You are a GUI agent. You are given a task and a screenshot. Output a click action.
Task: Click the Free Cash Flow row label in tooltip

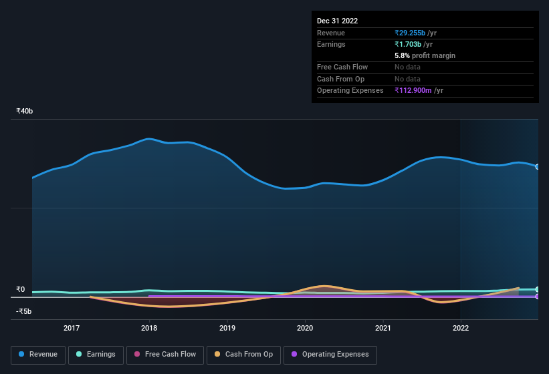tap(342, 67)
